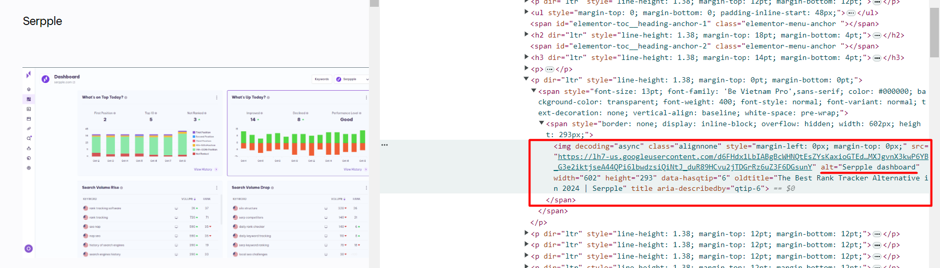Collapse the span with font-size: 13pt style
The image size is (940, 268).
(x=533, y=91)
